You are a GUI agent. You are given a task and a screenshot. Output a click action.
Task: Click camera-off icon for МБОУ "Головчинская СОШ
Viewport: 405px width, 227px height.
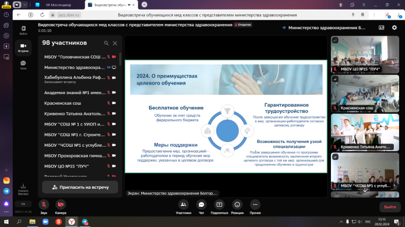(x=114, y=57)
